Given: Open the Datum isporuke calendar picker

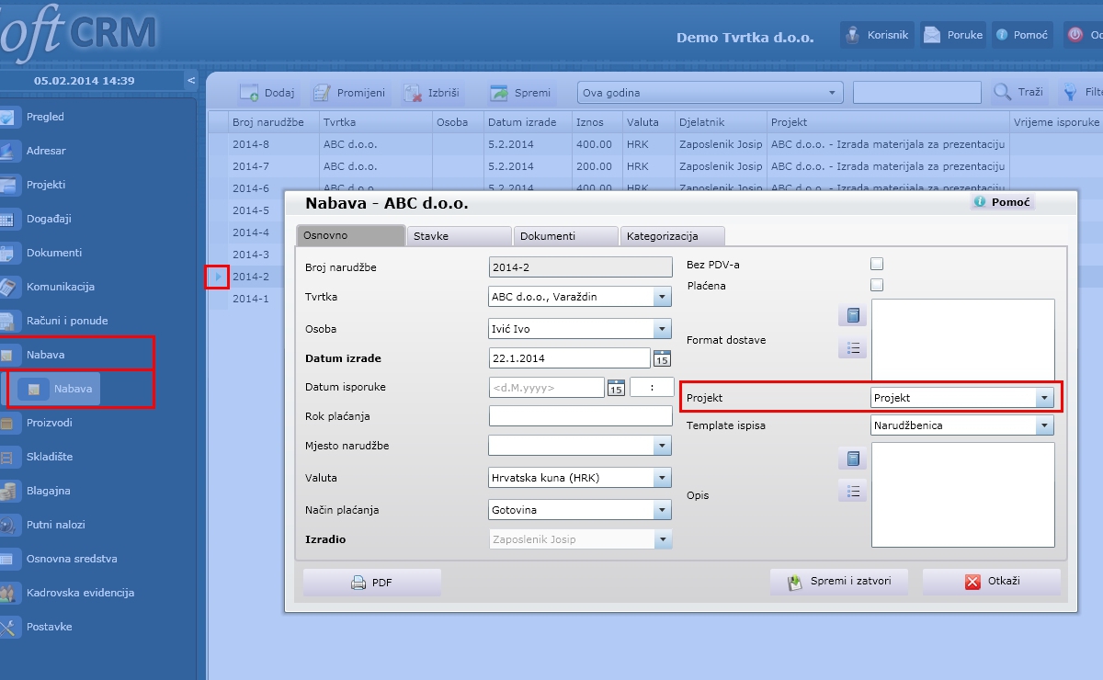Looking at the screenshot, I should [616, 388].
